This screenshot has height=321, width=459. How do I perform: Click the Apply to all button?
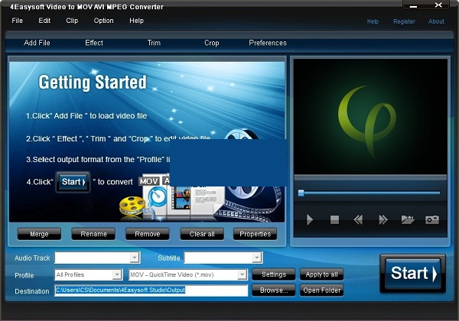pos(322,274)
